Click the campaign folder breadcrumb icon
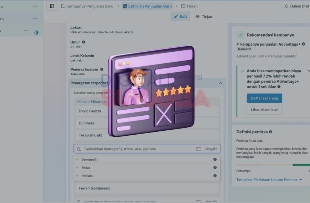 tap(63, 6)
